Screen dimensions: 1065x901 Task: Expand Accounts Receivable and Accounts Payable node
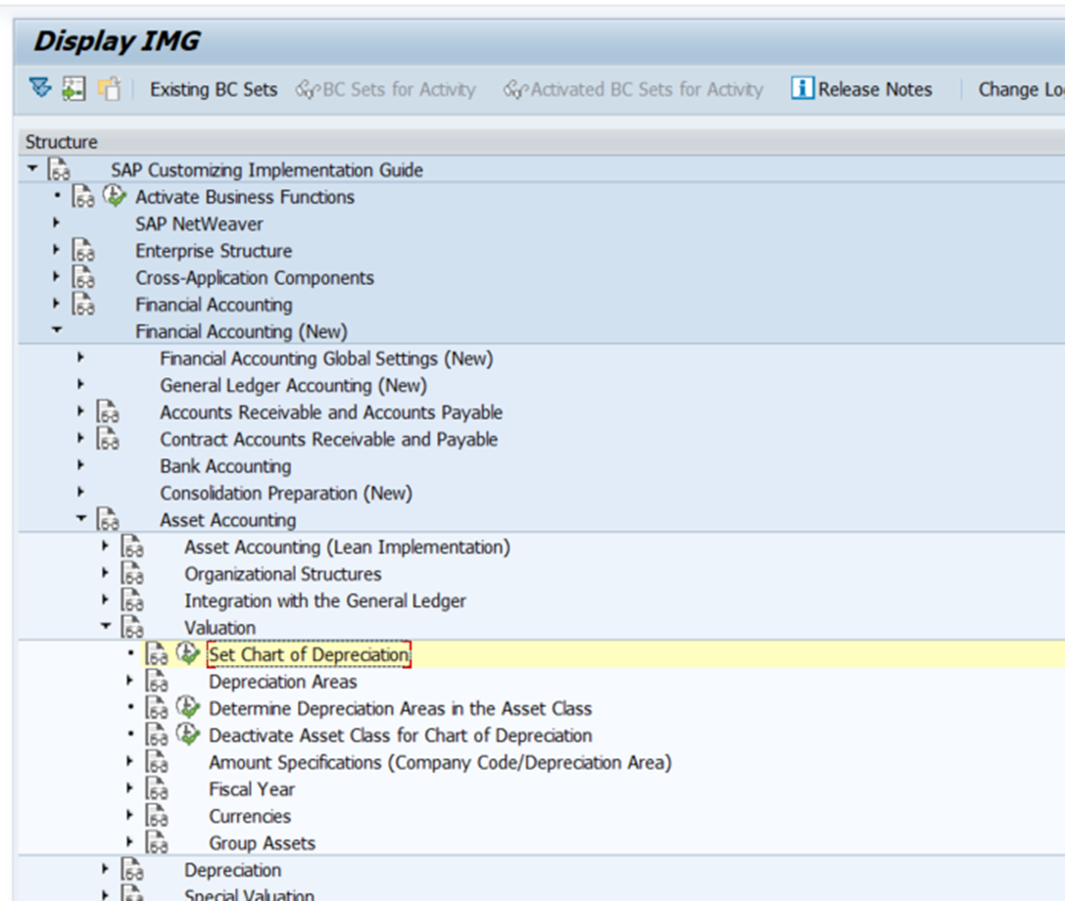point(80,411)
